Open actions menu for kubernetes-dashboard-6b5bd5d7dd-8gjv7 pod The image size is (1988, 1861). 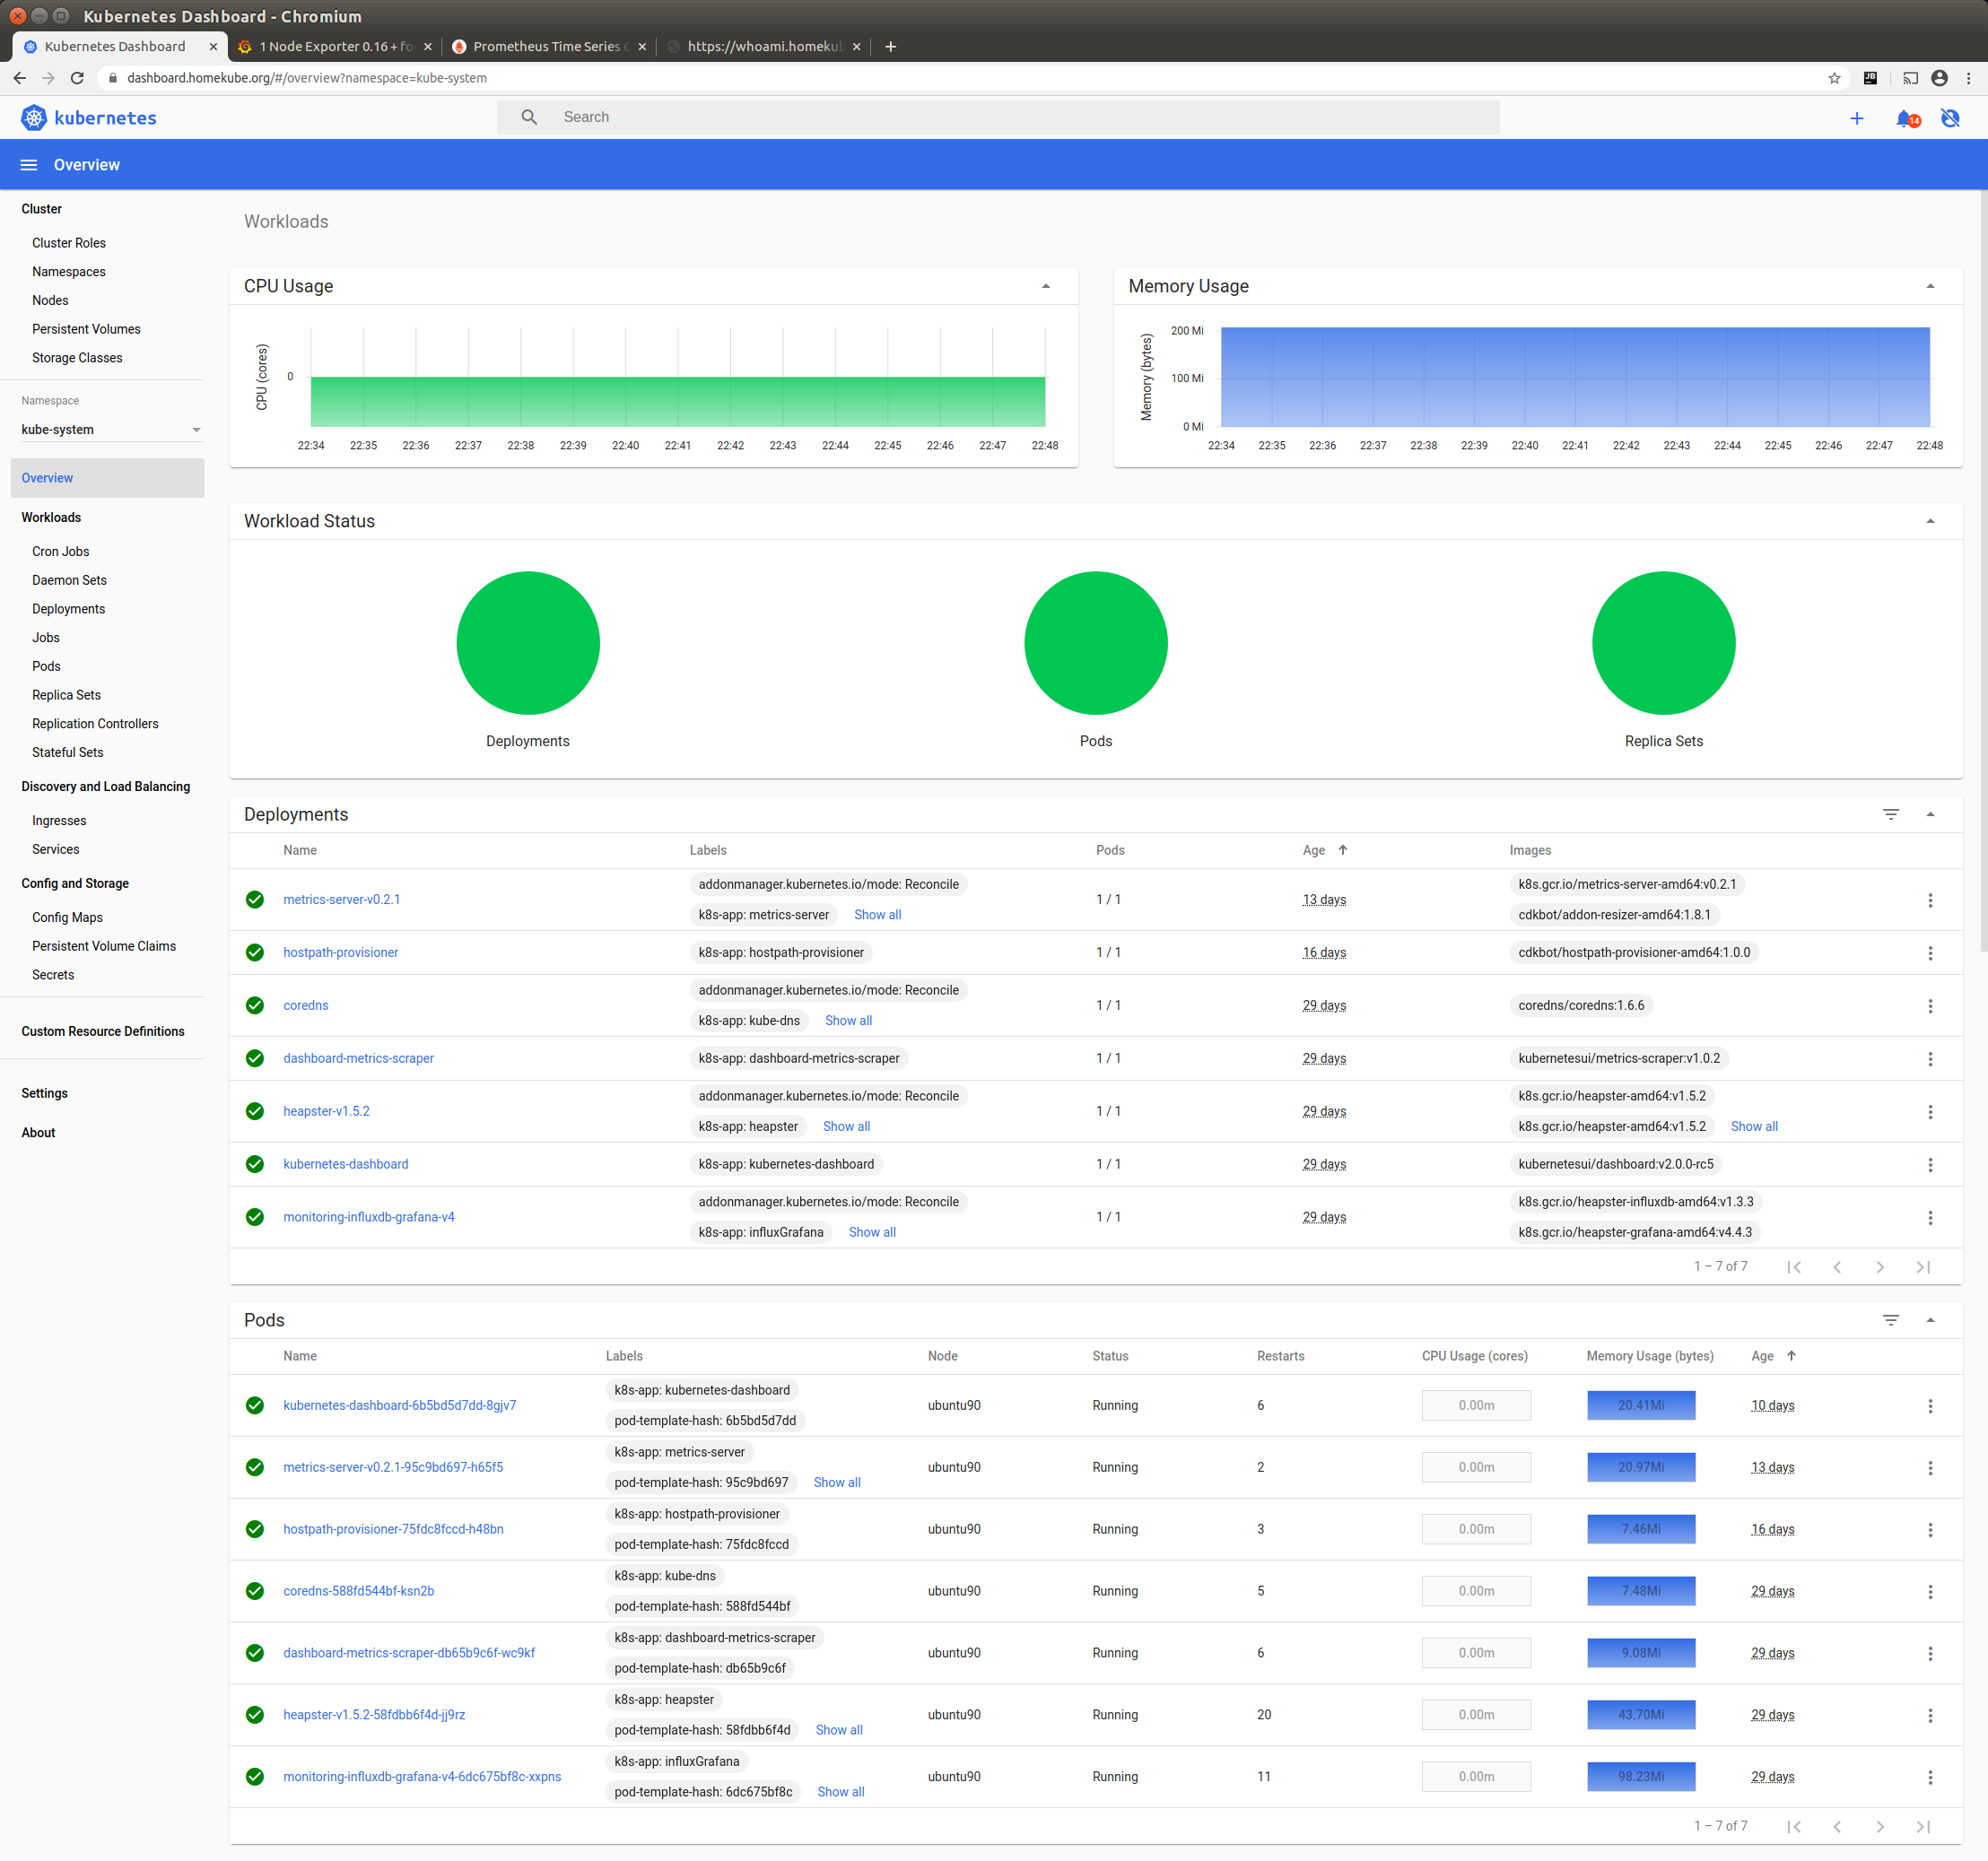(1930, 1405)
